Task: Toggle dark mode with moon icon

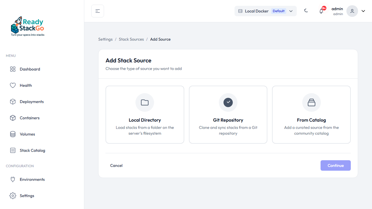Action: [306, 11]
